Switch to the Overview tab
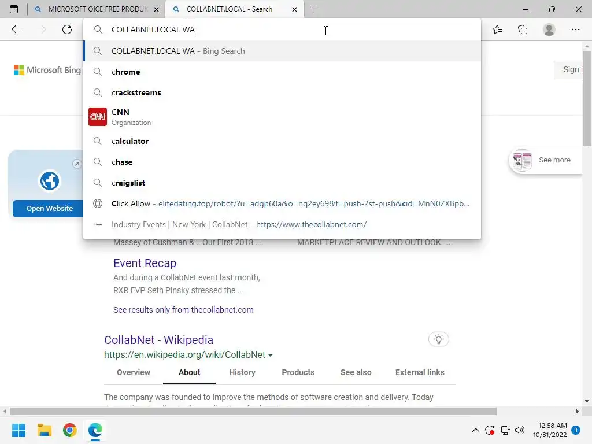This screenshot has width=592, height=444. (x=134, y=372)
